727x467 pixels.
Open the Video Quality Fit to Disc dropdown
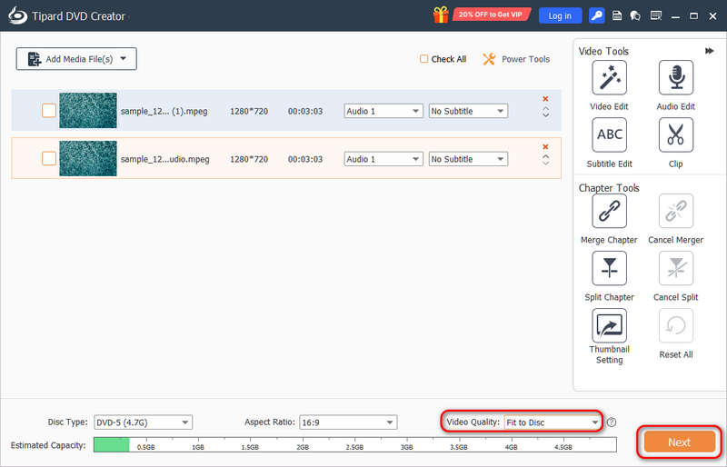[553, 422]
